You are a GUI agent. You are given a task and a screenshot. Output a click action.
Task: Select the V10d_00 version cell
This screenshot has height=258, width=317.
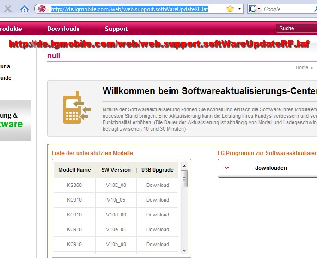[116, 215]
